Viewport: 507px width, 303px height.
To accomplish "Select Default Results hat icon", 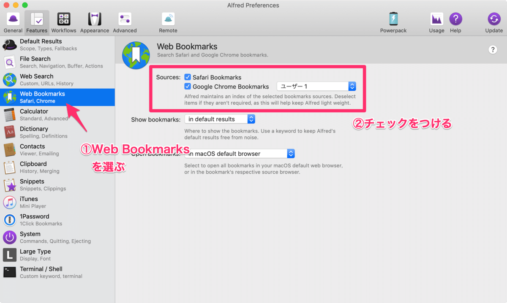I will (10, 45).
